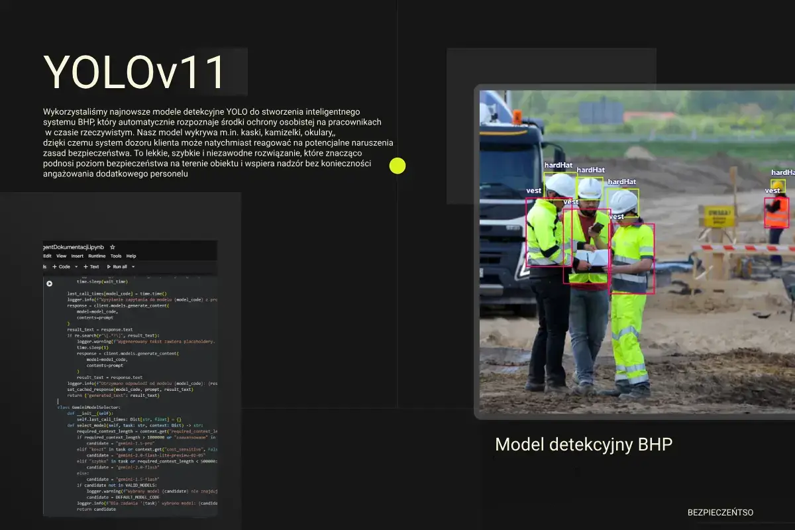Open the Insert menu

coord(78,256)
